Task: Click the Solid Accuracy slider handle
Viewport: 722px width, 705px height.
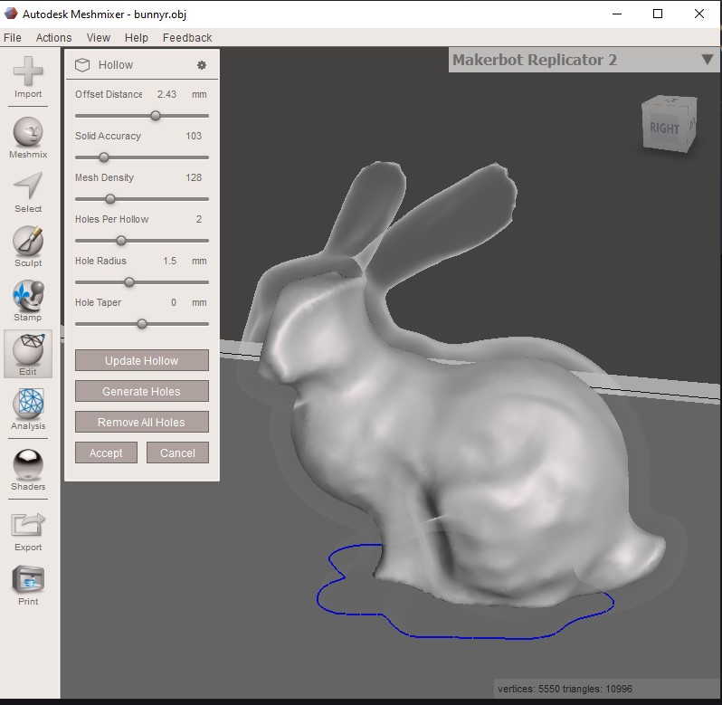Action: (x=104, y=157)
